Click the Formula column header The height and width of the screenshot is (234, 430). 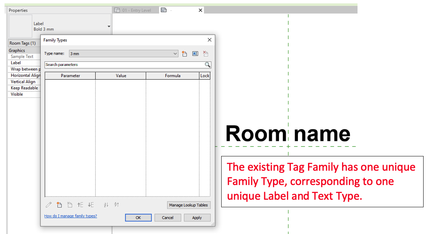pos(173,76)
